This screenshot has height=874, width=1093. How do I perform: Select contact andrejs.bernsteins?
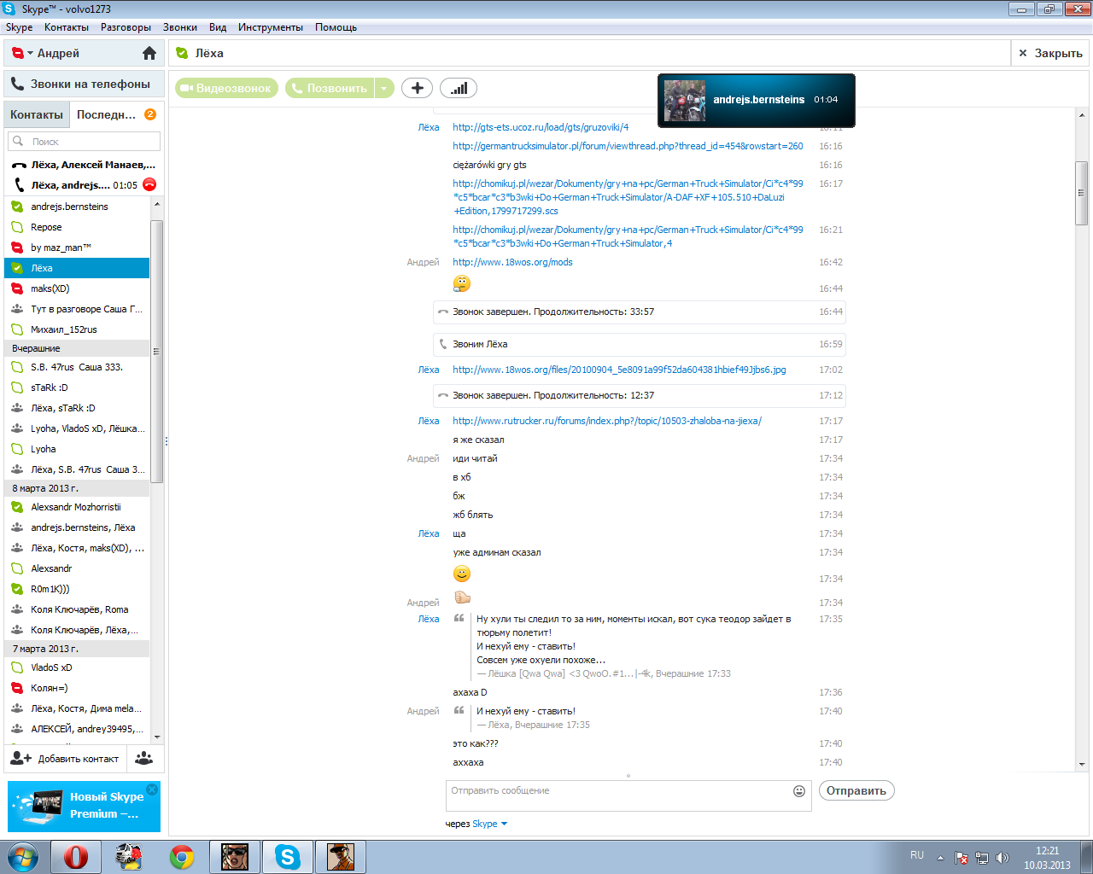click(x=78, y=207)
